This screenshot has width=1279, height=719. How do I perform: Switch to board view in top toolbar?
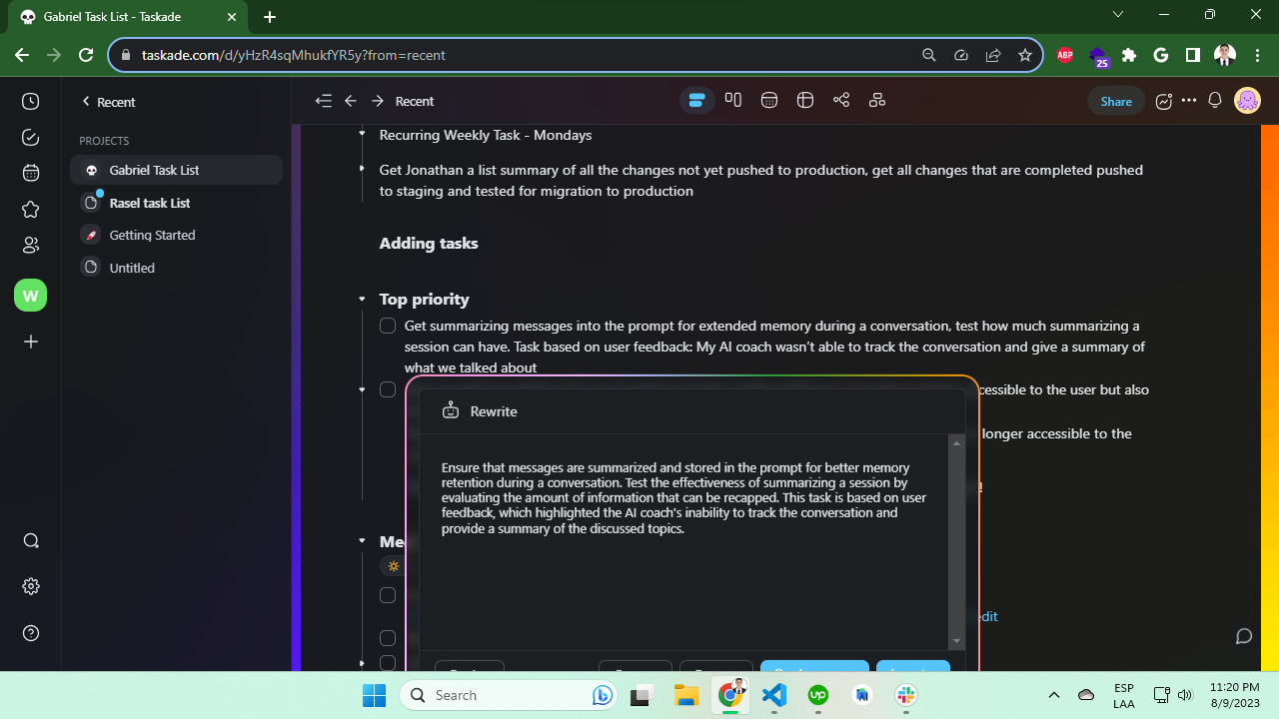[x=733, y=100]
